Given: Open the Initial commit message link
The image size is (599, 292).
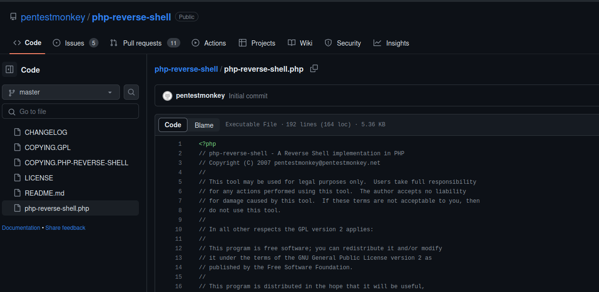Looking at the screenshot, I should click(x=248, y=96).
